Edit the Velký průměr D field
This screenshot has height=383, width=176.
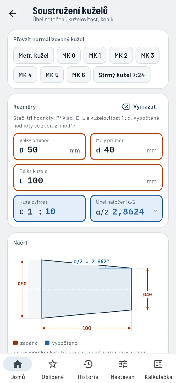click(50, 147)
